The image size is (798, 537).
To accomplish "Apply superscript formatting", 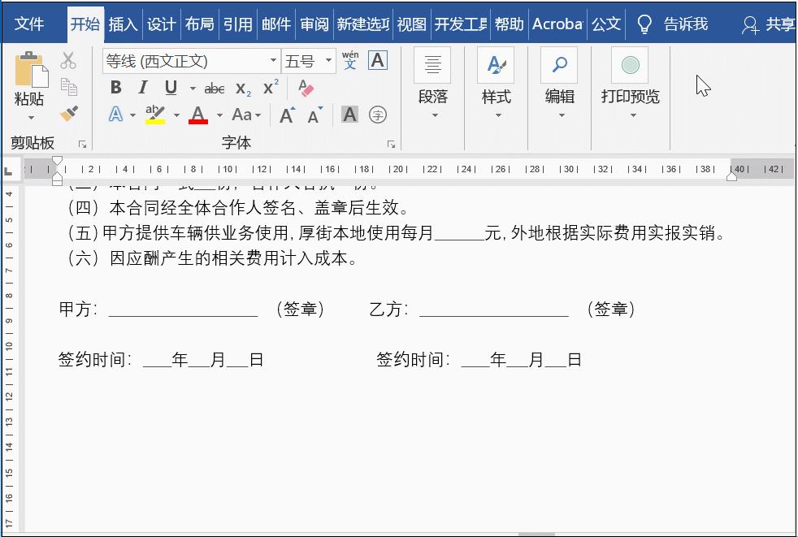I will point(269,86).
